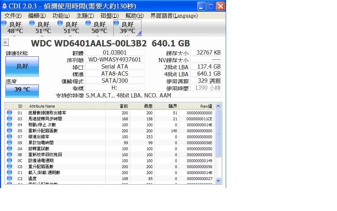Click the blue 良好 health status button
Screen dimensions: 337x211
(x=22, y=66)
